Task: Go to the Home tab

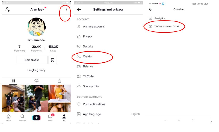Action: click(x=8, y=118)
